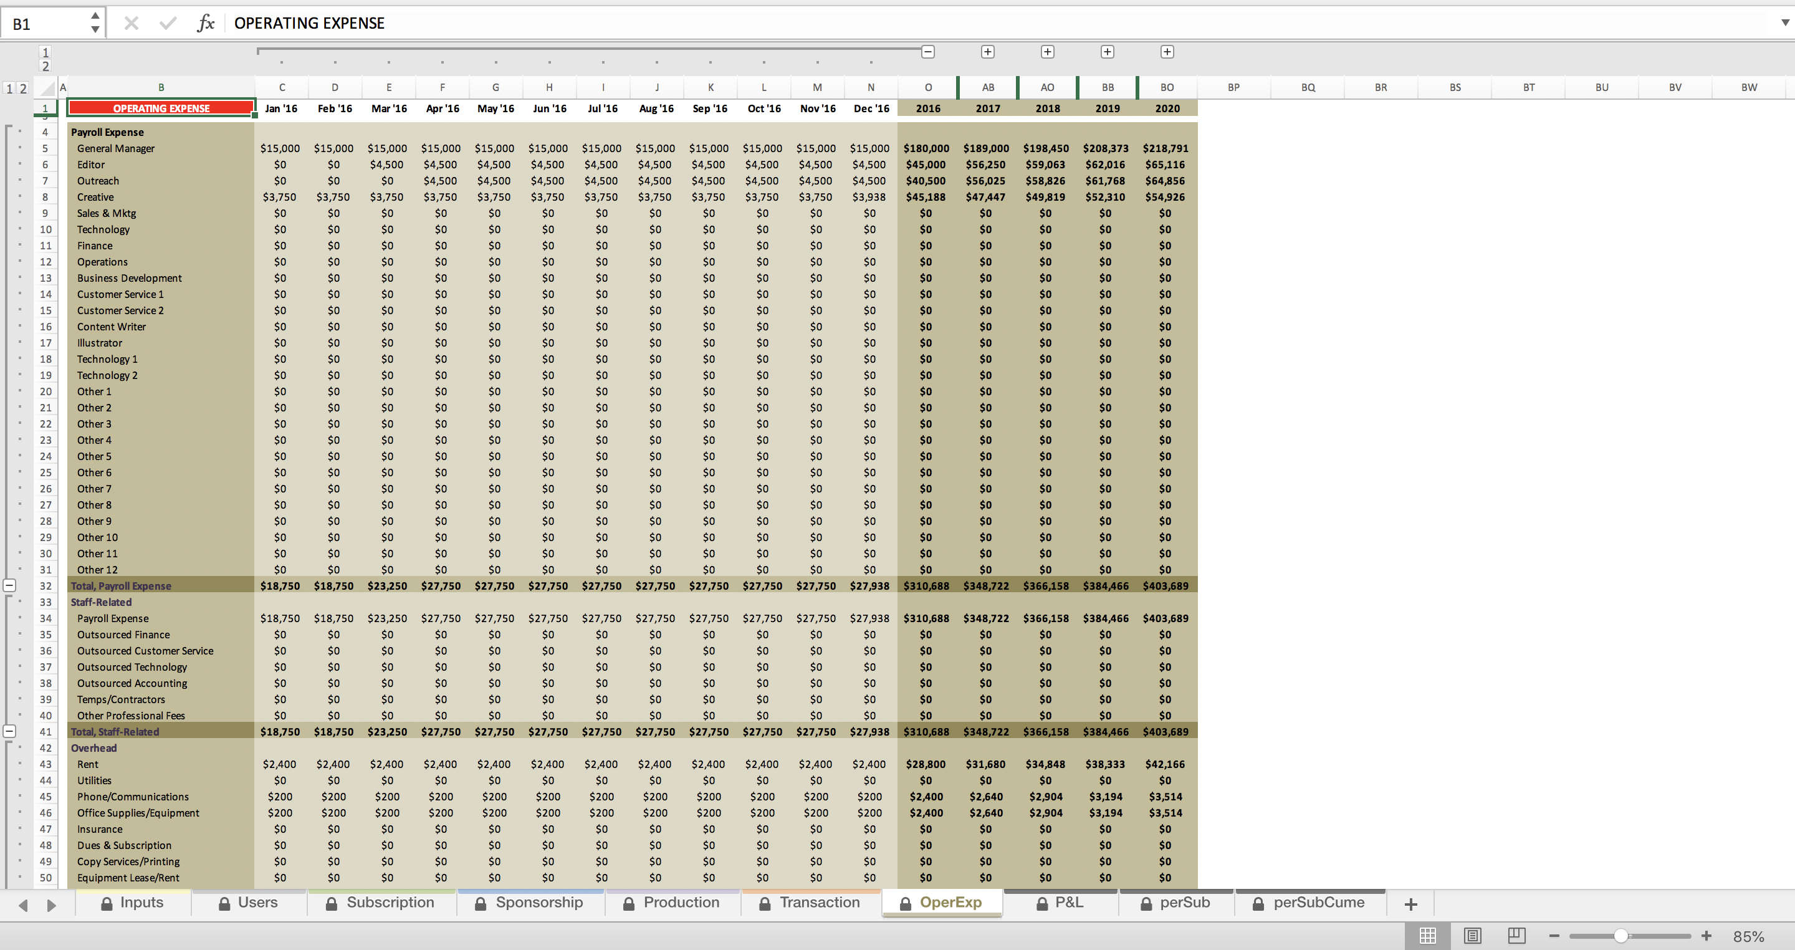Click zoom in plus button
1795x950 pixels.
click(1706, 936)
